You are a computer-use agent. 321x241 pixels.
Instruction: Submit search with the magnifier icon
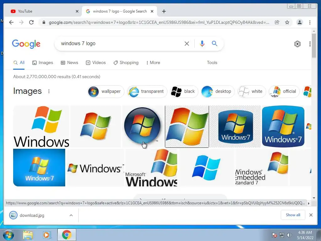214,43
